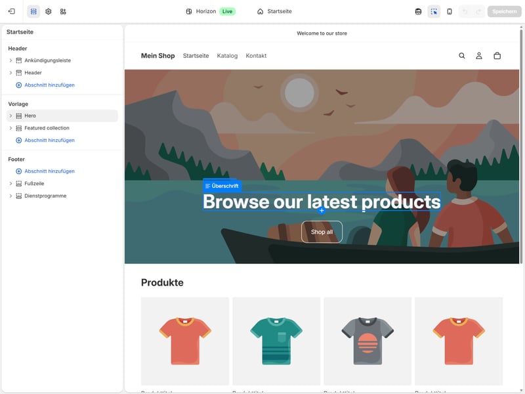The width and height of the screenshot is (525, 394).
Task: Expand the Featured collection section
Action: pyautogui.click(x=10, y=128)
